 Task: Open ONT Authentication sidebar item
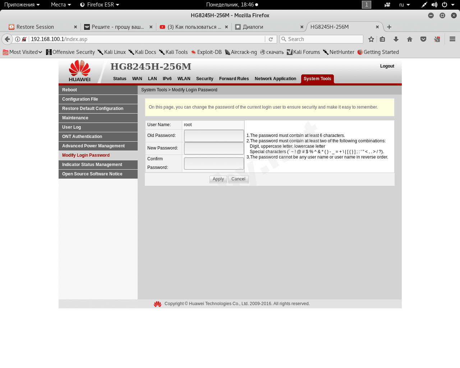pos(98,137)
